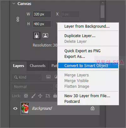Image resolution: width=126 pixels, height=128 pixels.
Task: Collapse the Canvas section chevron
Action: click(14, 4)
